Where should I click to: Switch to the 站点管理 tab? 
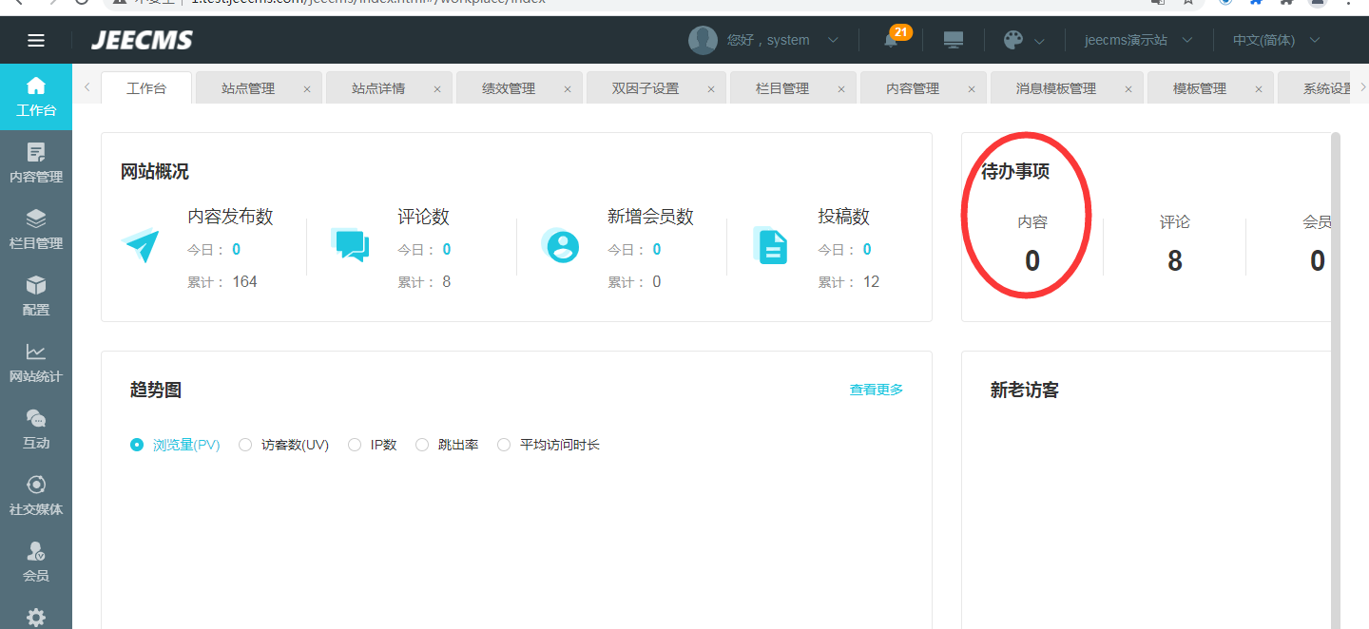(248, 88)
